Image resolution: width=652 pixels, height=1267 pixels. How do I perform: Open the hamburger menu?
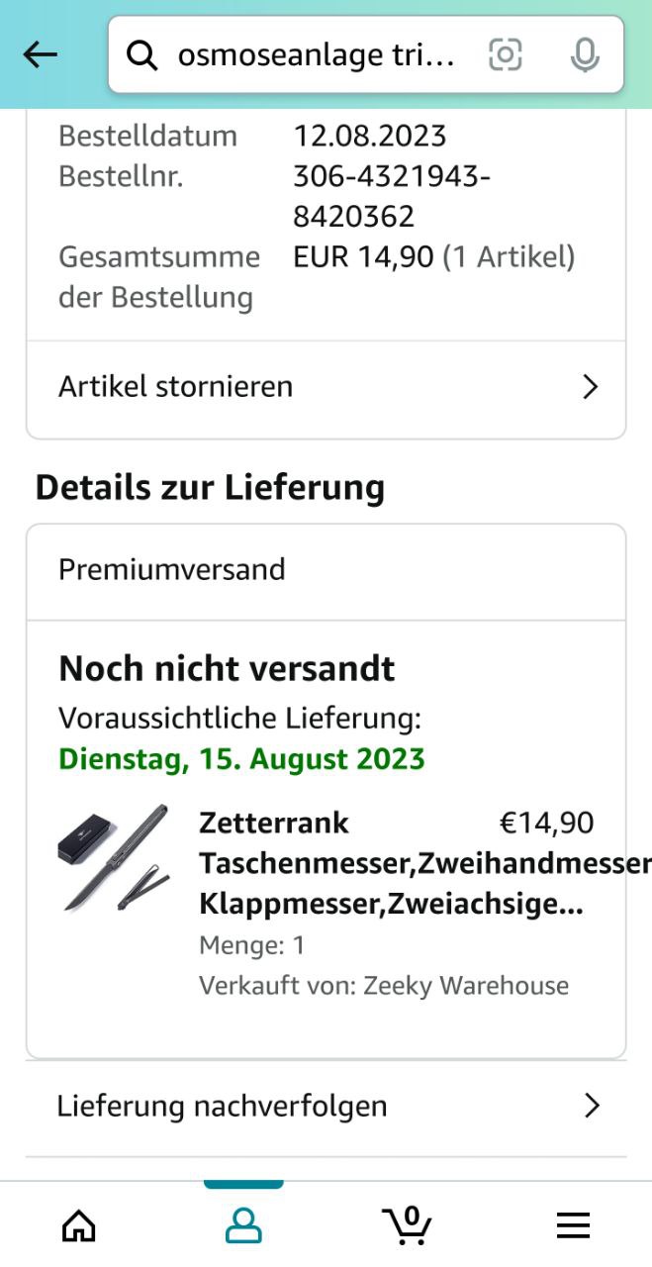(573, 1225)
